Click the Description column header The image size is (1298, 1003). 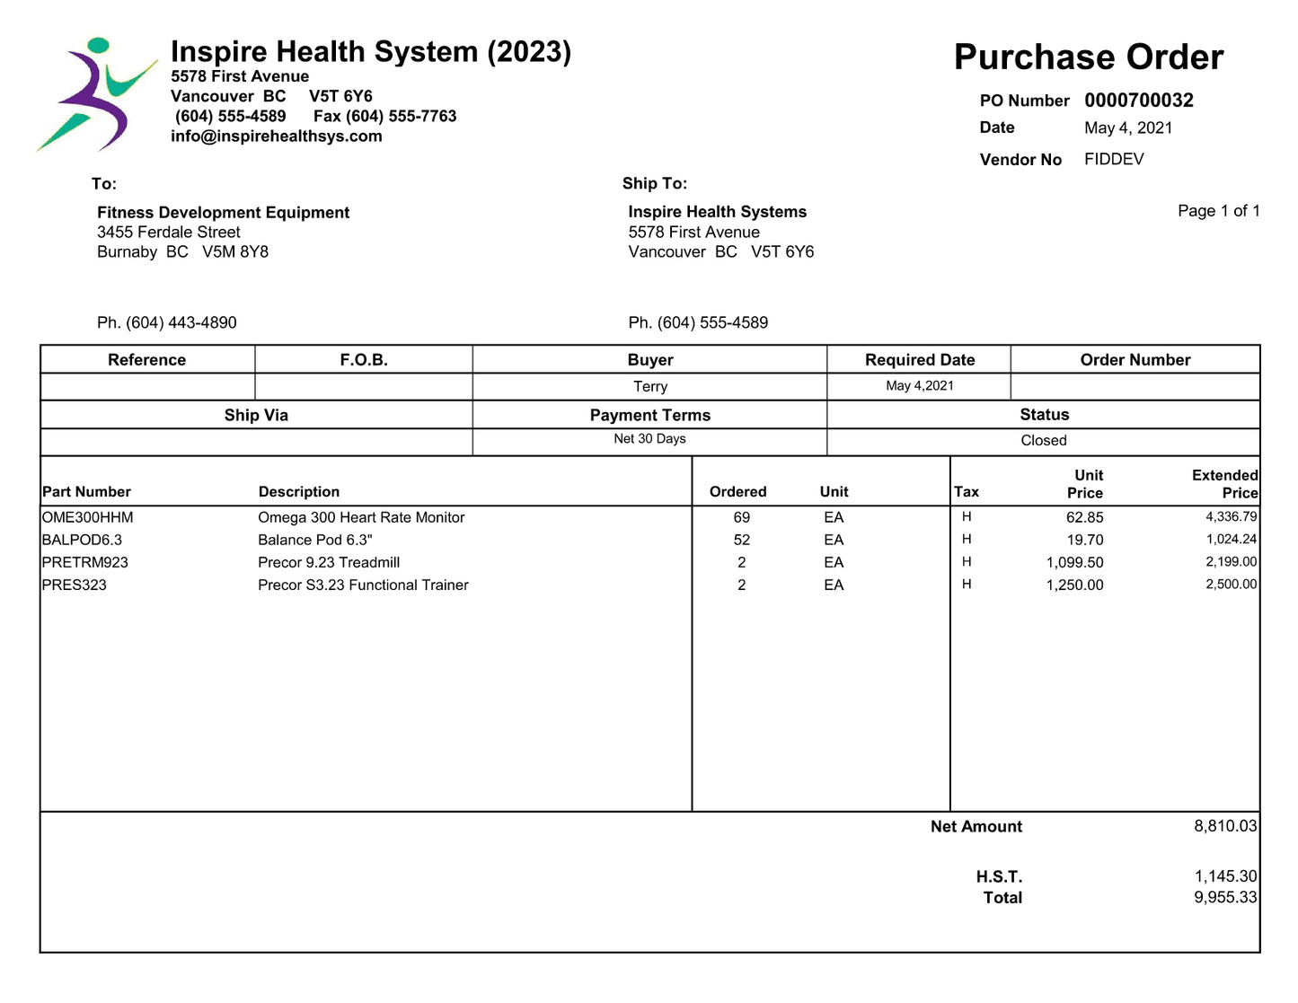(299, 492)
